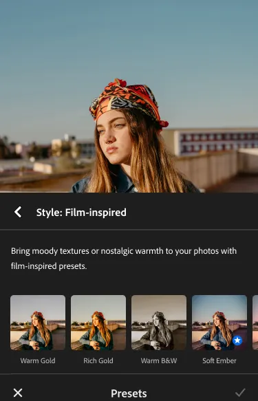258x401 pixels.
Task: Tap the main photo preview
Action: pyautogui.click(x=129, y=96)
